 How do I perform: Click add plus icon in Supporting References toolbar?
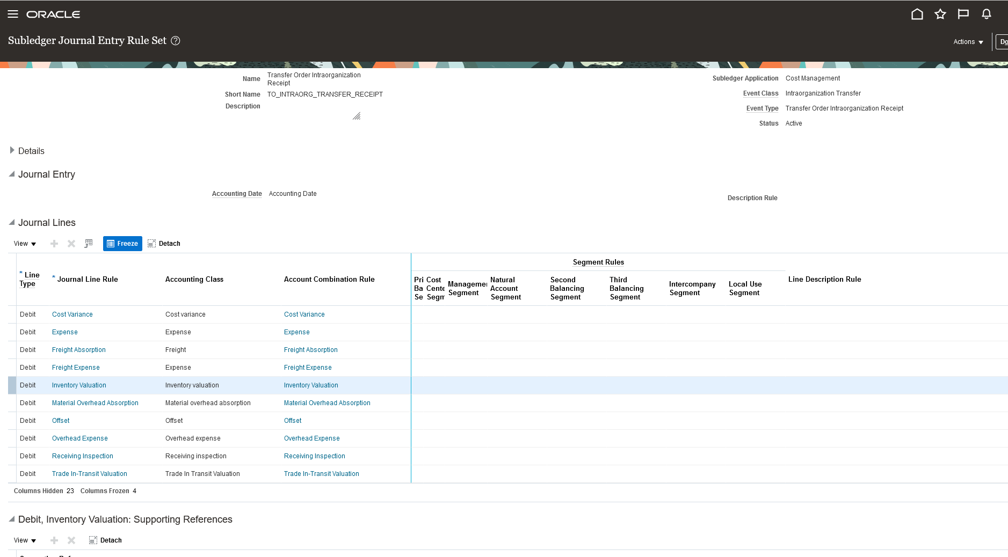click(54, 540)
